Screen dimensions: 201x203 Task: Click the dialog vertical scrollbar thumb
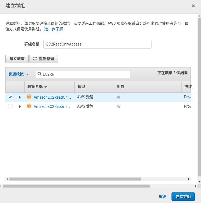(x=199, y=97)
